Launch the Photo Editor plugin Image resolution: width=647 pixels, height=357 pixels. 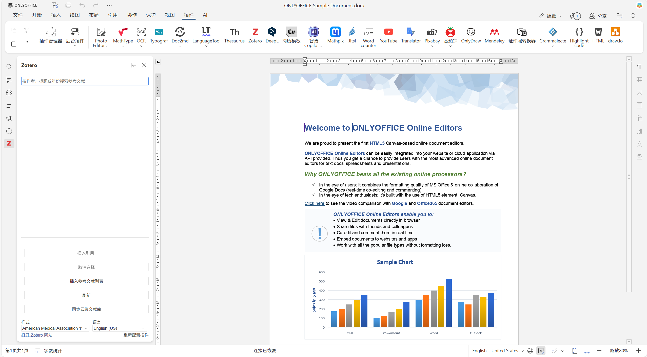click(101, 37)
